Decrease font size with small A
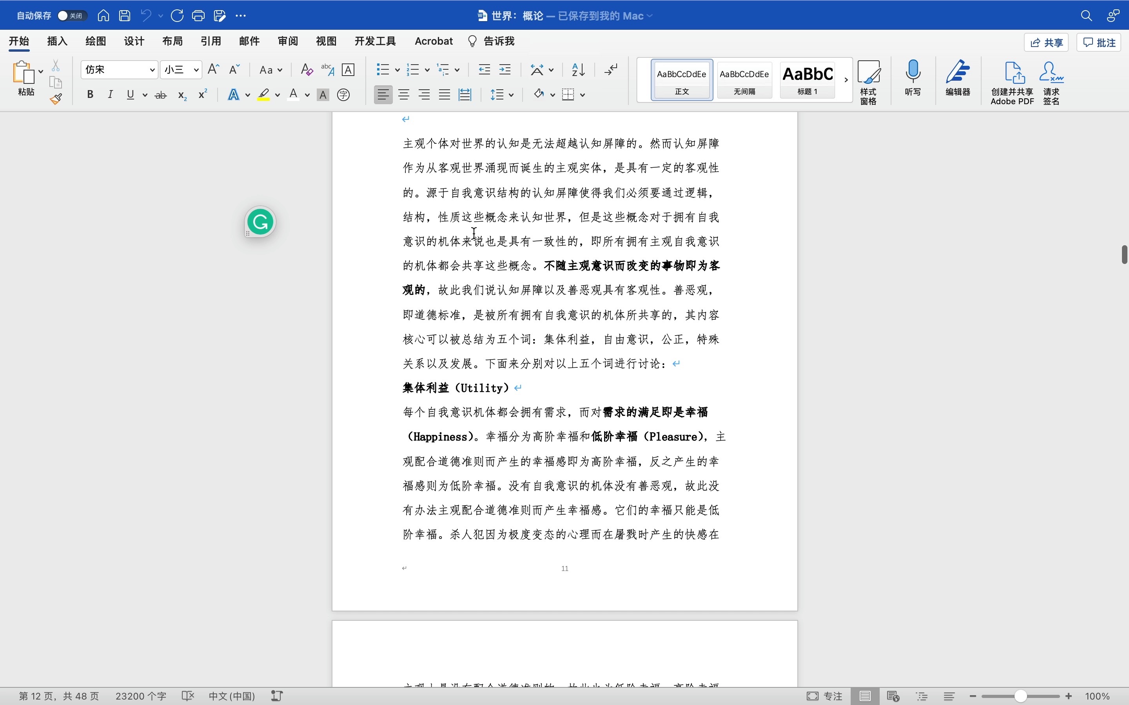1129x705 pixels. (x=234, y=69)
